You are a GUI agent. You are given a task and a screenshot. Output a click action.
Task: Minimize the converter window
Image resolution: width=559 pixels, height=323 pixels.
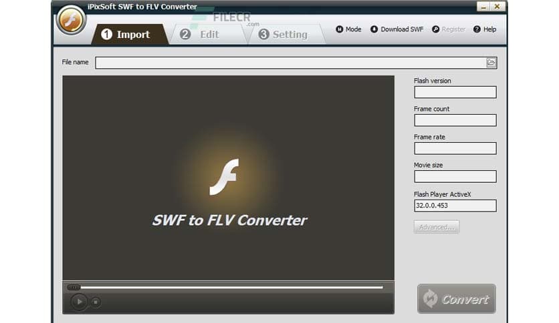[484, 7]
